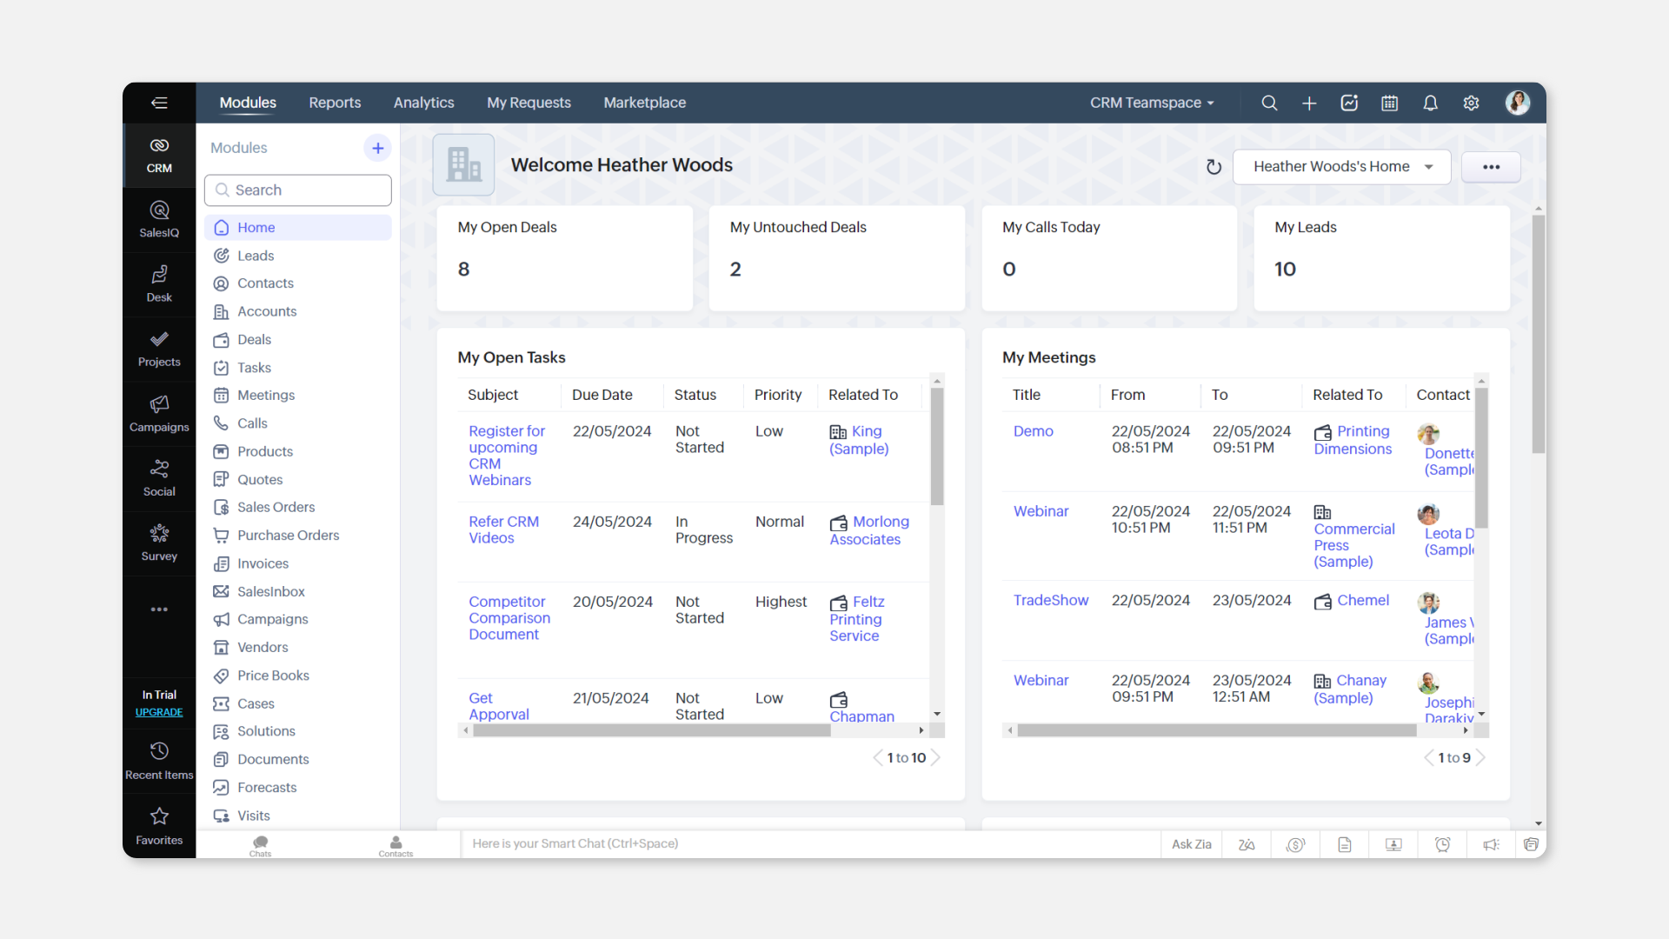The height and width of the screenshot is (939, 1669).
Task: Open Campaigns from the app rail
Action: click(159, 414)
